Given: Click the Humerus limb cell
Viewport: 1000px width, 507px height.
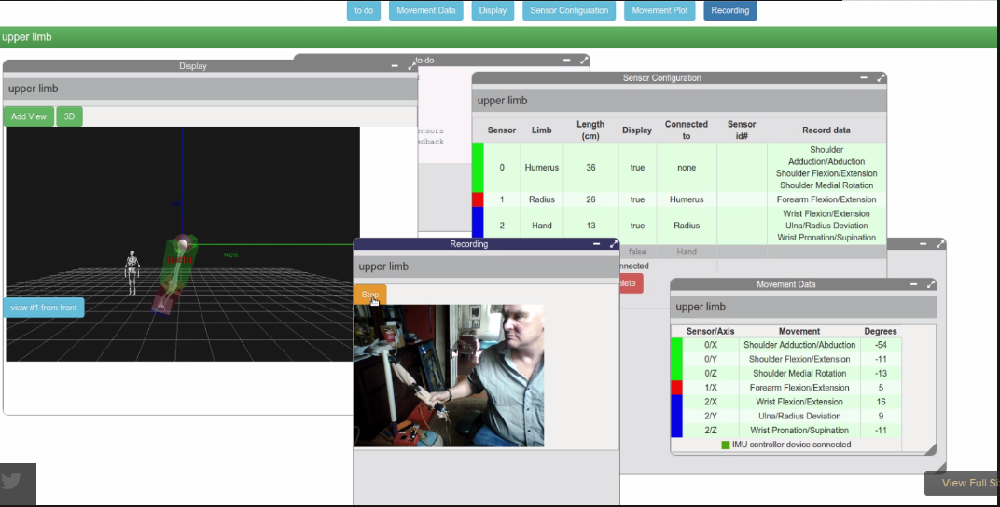Looking at the screenshot, I should (x=541, y=168).
